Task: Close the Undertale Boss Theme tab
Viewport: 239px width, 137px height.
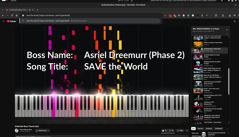Action: pyautogui.click(x=33, y=10)
